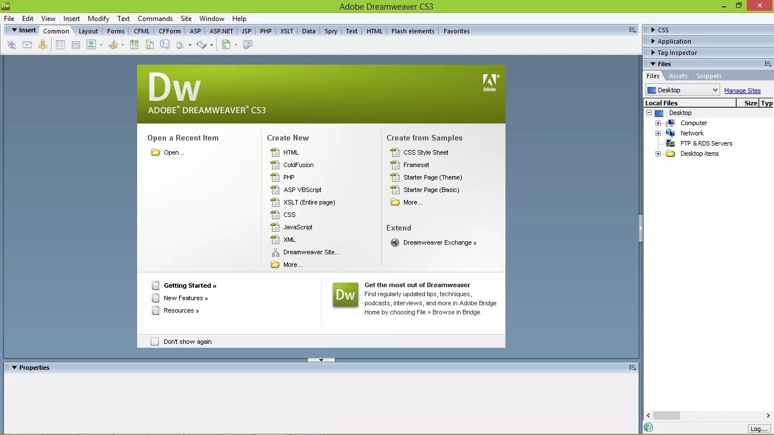Open the Head dropdown arrow
The image size is (774, 435).
tap(190, 45)
